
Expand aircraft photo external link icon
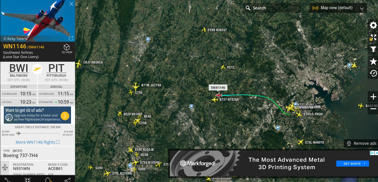tap(71, 38)
